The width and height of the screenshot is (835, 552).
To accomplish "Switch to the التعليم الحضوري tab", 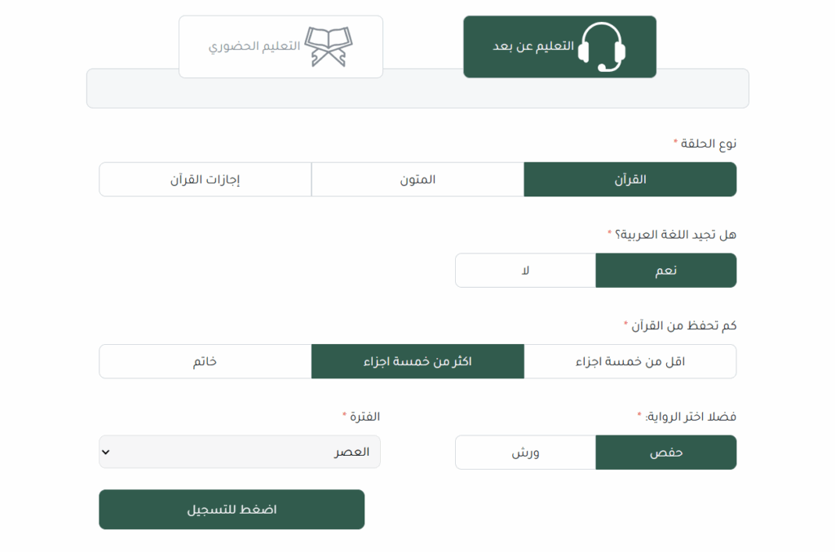I will pos(281,46).
